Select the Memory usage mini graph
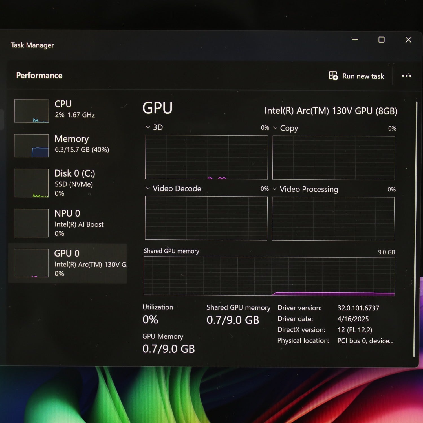The image size is (423, 423). tap(31, 146)
